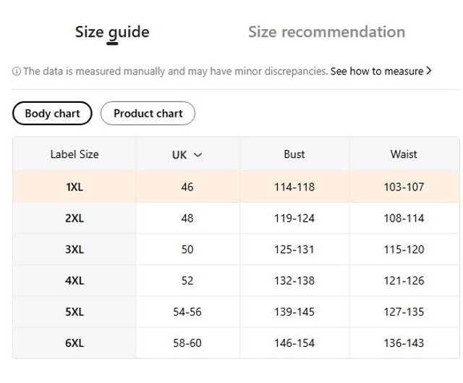Choose the 4XL row in the chart
The height and width of the screenshot is (383, 463).
click(x=75, y=280)
